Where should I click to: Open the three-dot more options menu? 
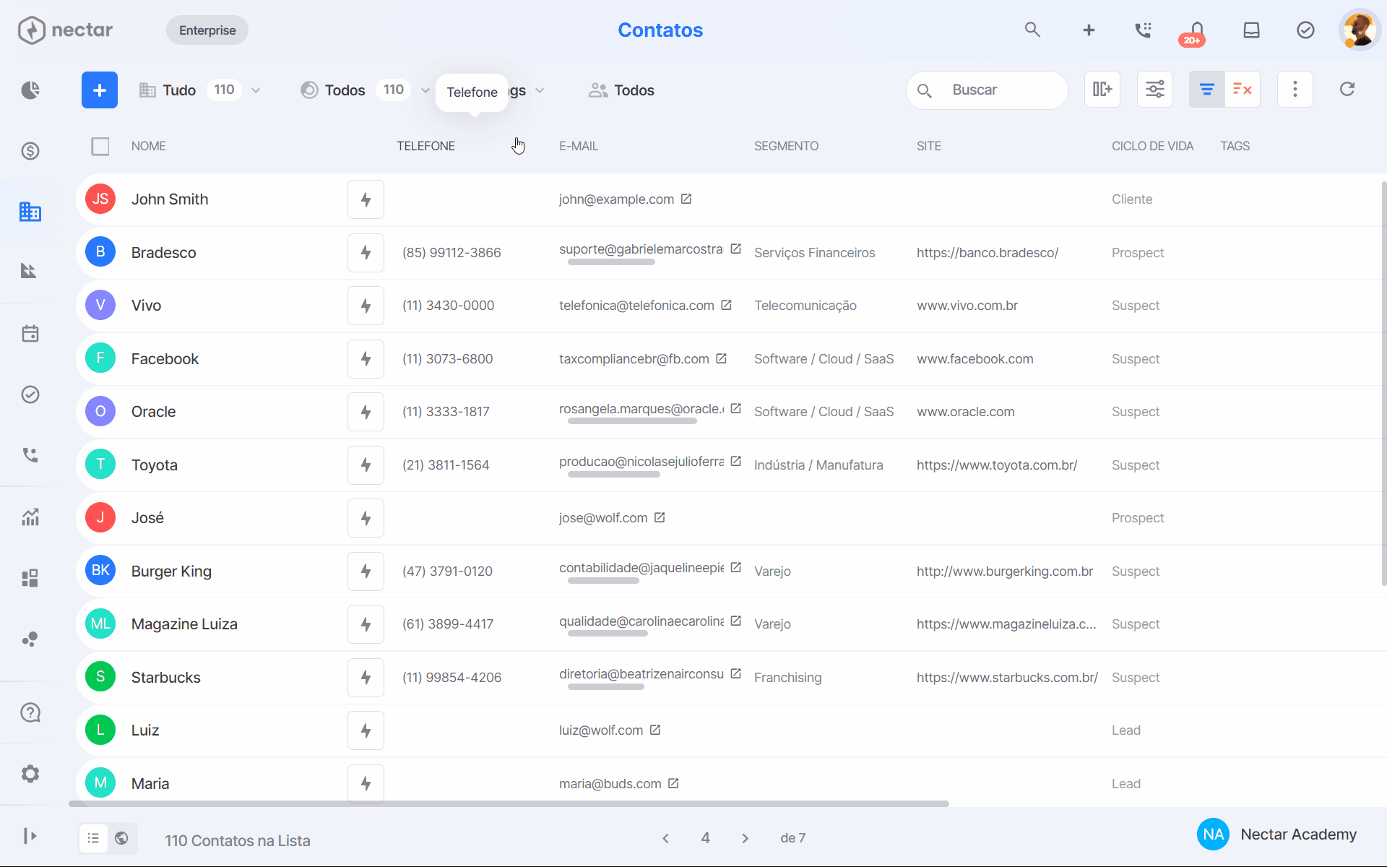click(x=1295, y=90)
